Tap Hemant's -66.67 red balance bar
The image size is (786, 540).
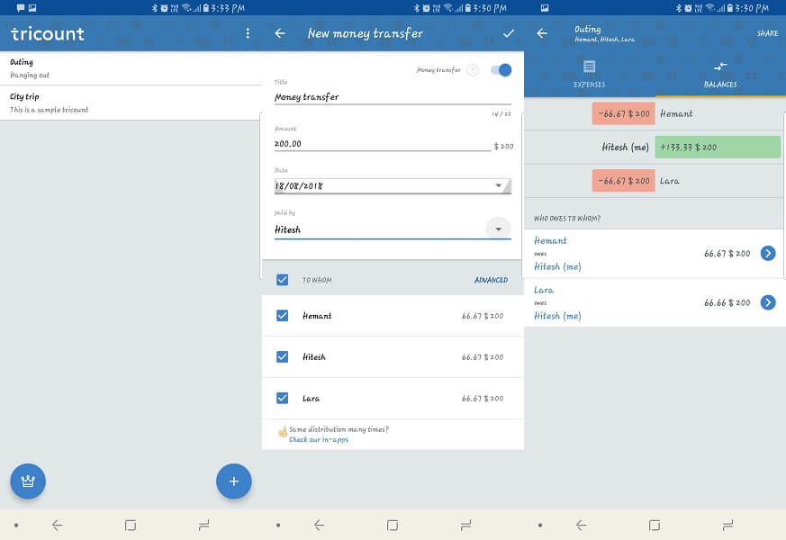click(623, 113)
